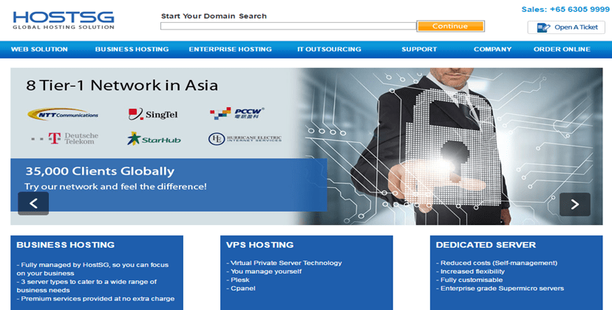Open the Enterprise Hosting menu
This screenshot has height=310, width=612.
point(231,50)
